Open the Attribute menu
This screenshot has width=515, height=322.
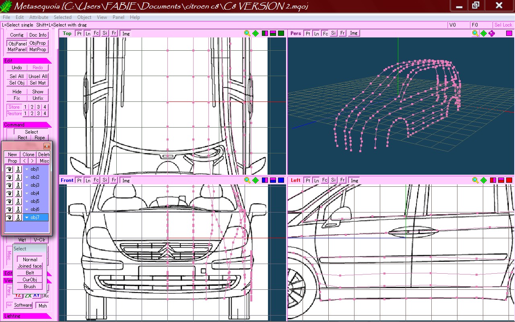coord(39,17)
